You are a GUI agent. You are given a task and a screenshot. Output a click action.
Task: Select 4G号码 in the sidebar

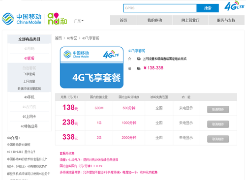point(29,49)
